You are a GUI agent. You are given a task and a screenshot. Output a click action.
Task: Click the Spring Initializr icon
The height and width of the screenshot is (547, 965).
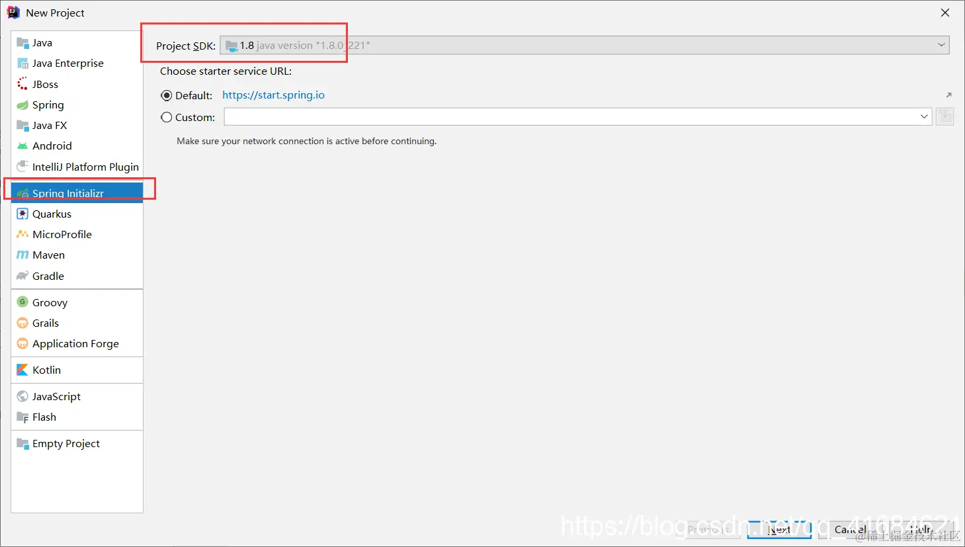point(22,193)
